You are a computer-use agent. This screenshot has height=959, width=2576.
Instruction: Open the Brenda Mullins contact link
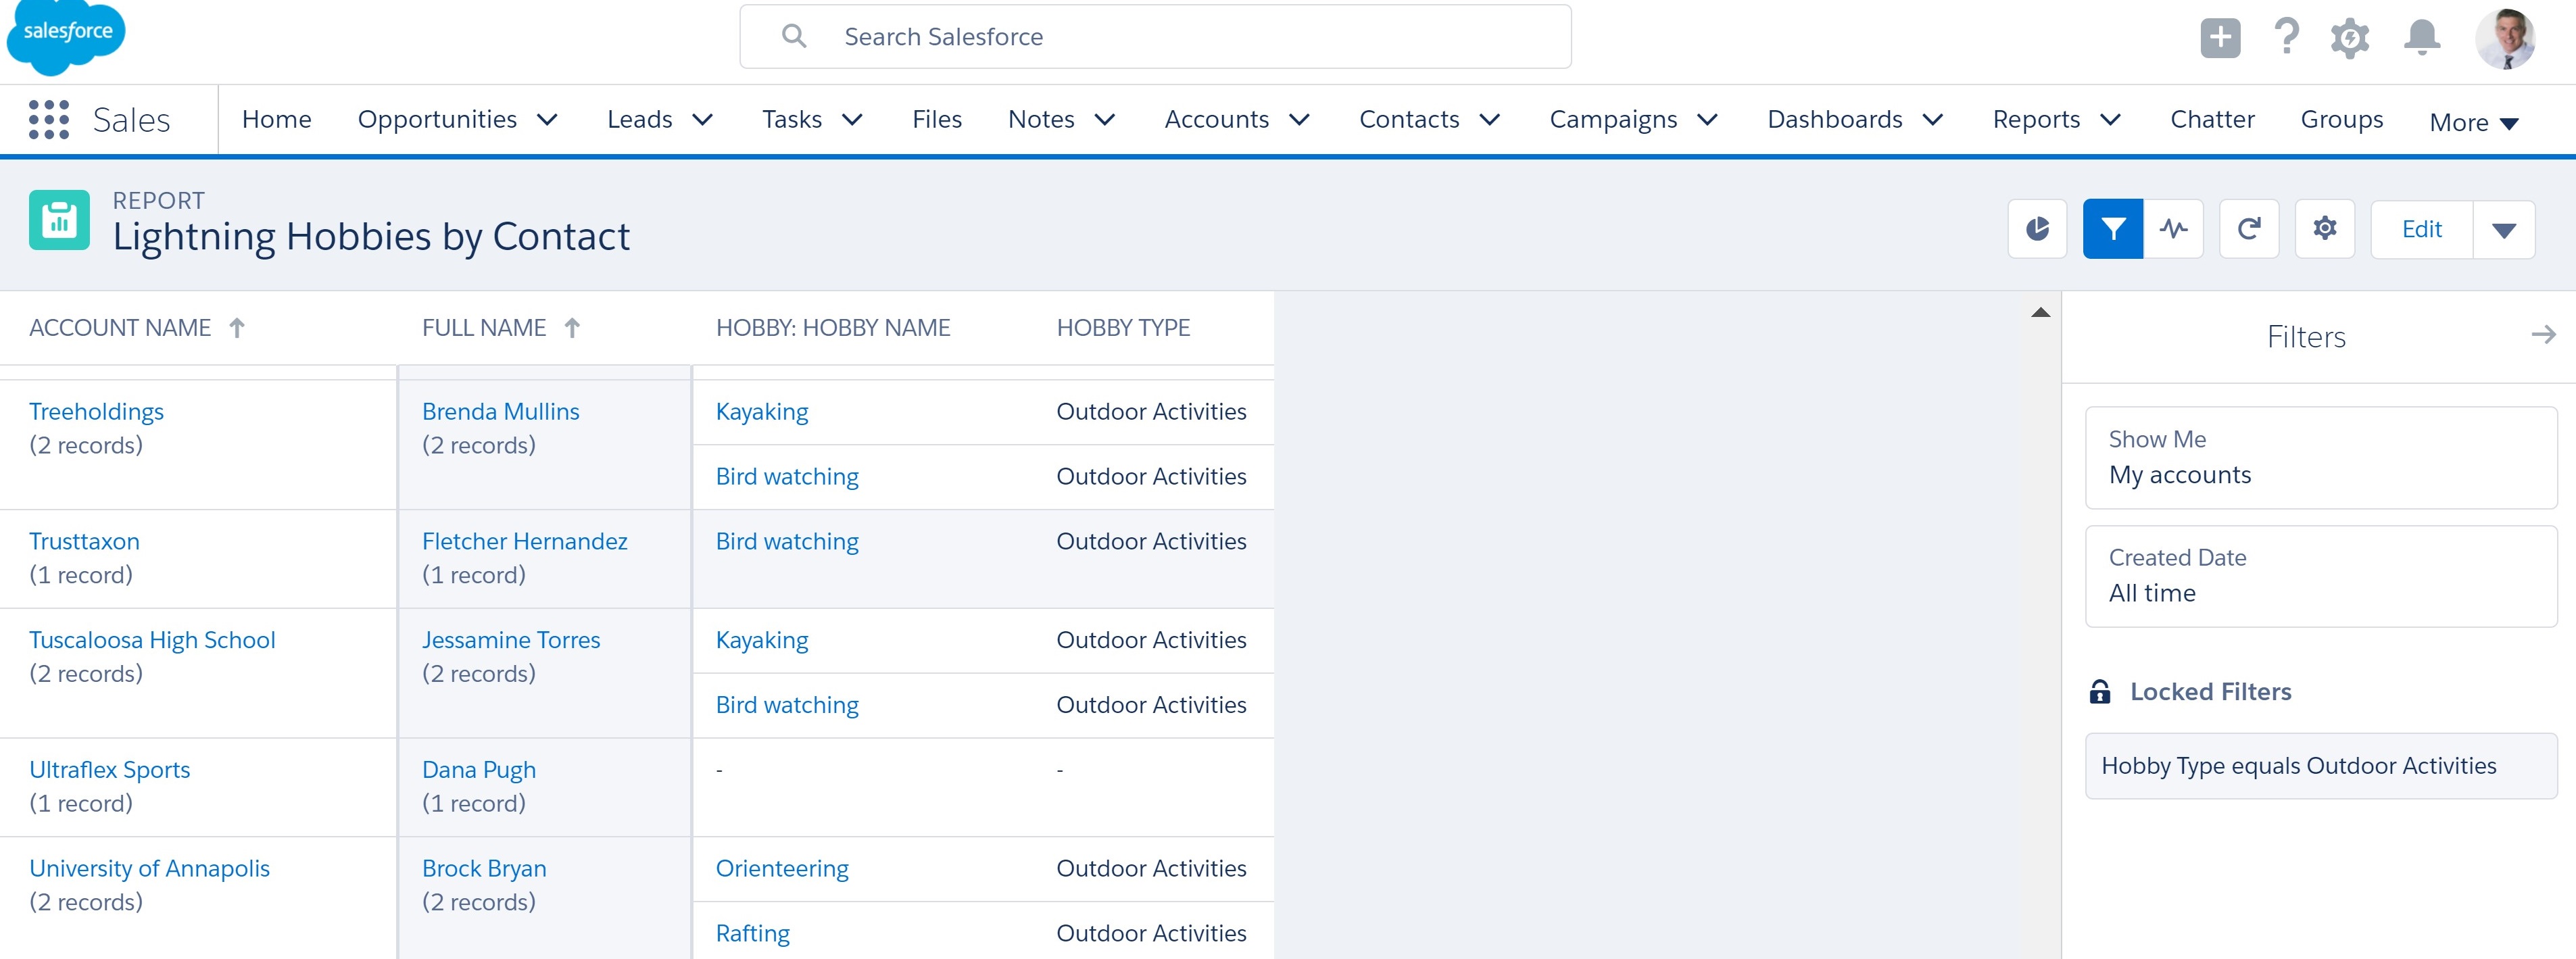pyautogui.click(x=500, y=411)
